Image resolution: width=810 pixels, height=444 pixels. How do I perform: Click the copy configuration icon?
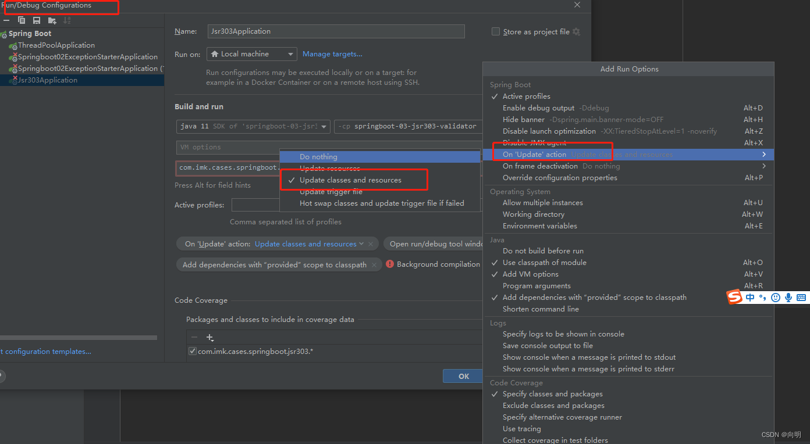(x=22, y=20)
